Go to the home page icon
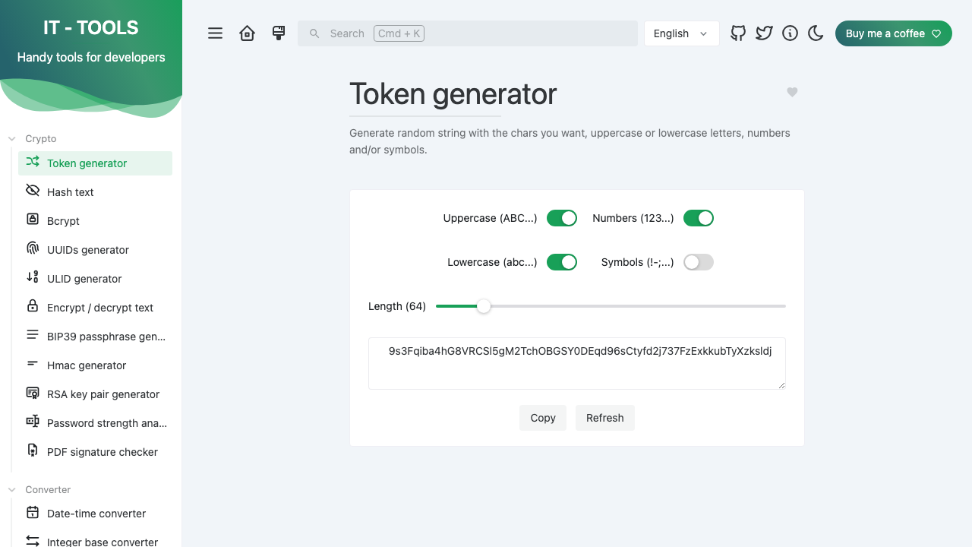 tap(247, 33)
